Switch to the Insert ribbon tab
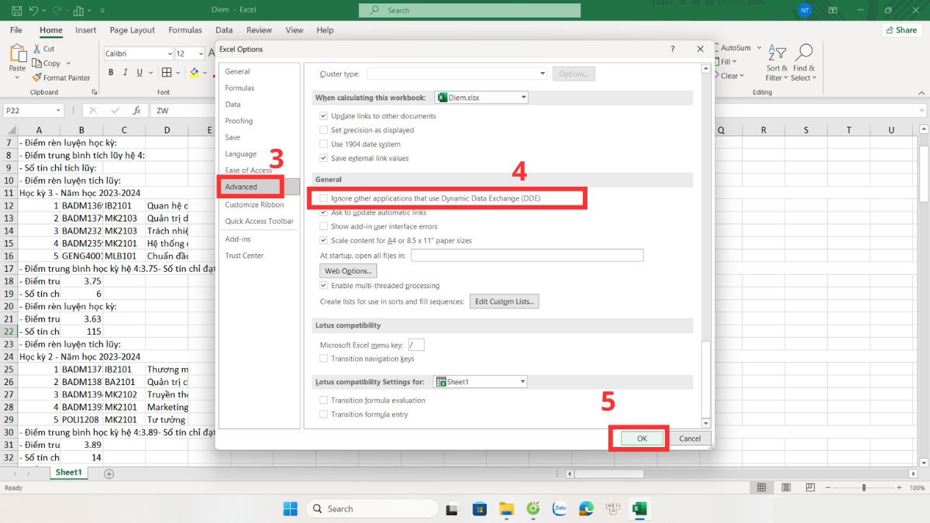The image size is (930, 523). [86, 30]
